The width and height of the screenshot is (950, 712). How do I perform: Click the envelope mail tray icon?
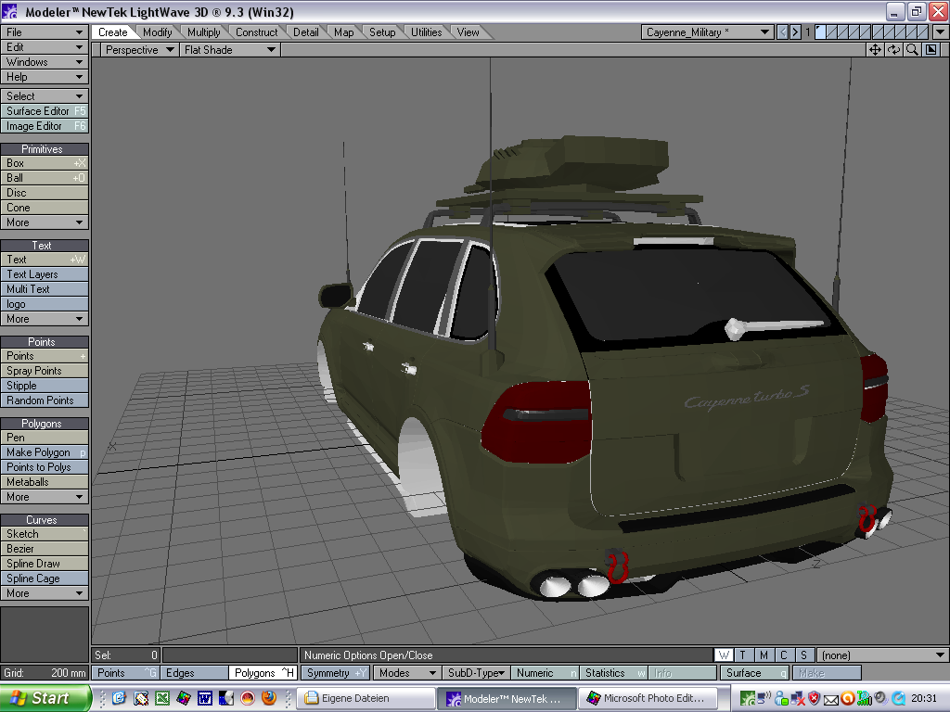point(831,700)
